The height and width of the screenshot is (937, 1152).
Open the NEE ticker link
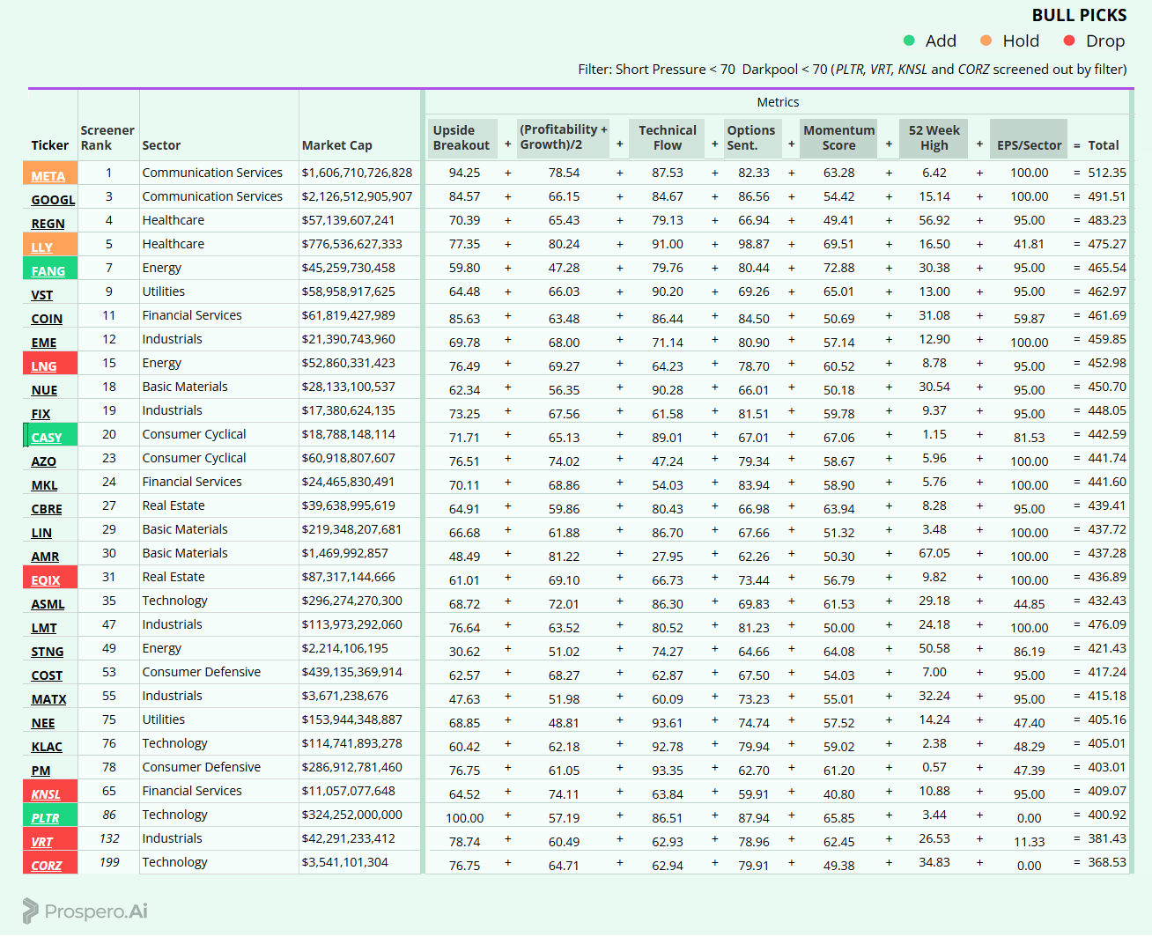pyautogui.click(x=43, y=723)
